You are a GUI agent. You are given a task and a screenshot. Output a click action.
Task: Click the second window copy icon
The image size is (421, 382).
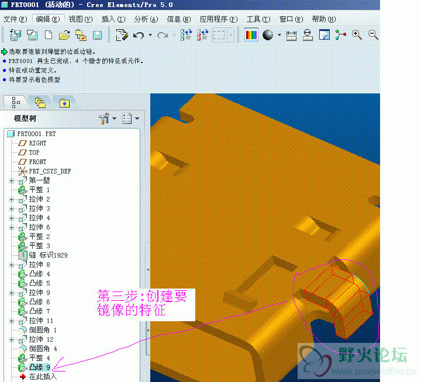(x=32, y=35)
